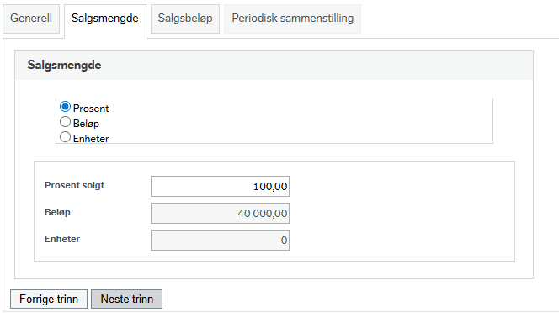The image size is (559, 313).
Task: Click the Beløp field showing 40 000,00
Action: click(x=220, y=213)
